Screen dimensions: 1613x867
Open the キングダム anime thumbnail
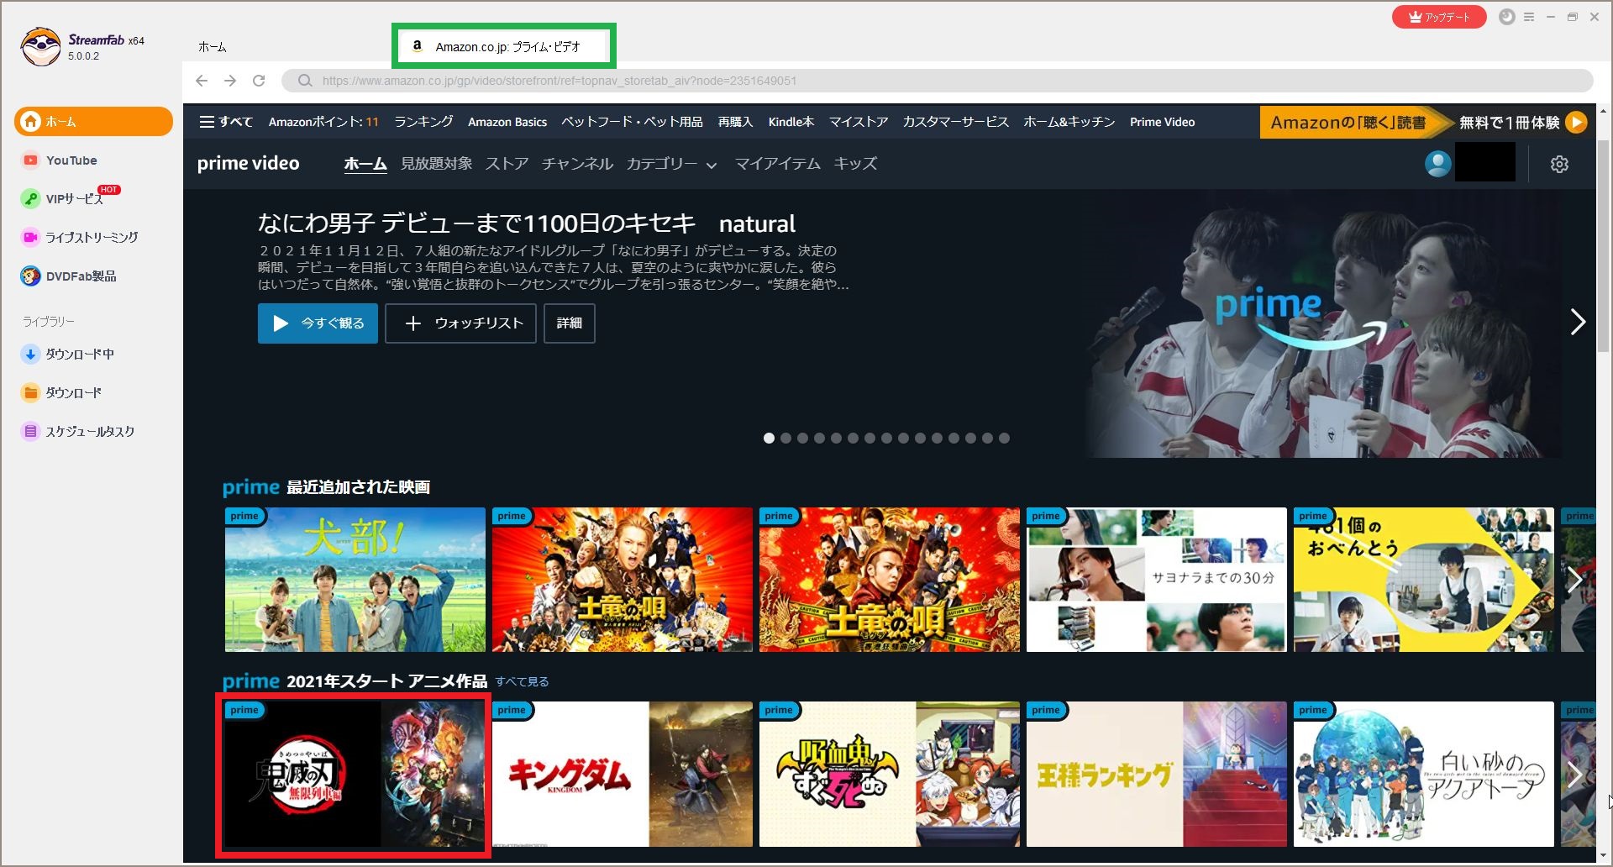click(x=623, y=775)
